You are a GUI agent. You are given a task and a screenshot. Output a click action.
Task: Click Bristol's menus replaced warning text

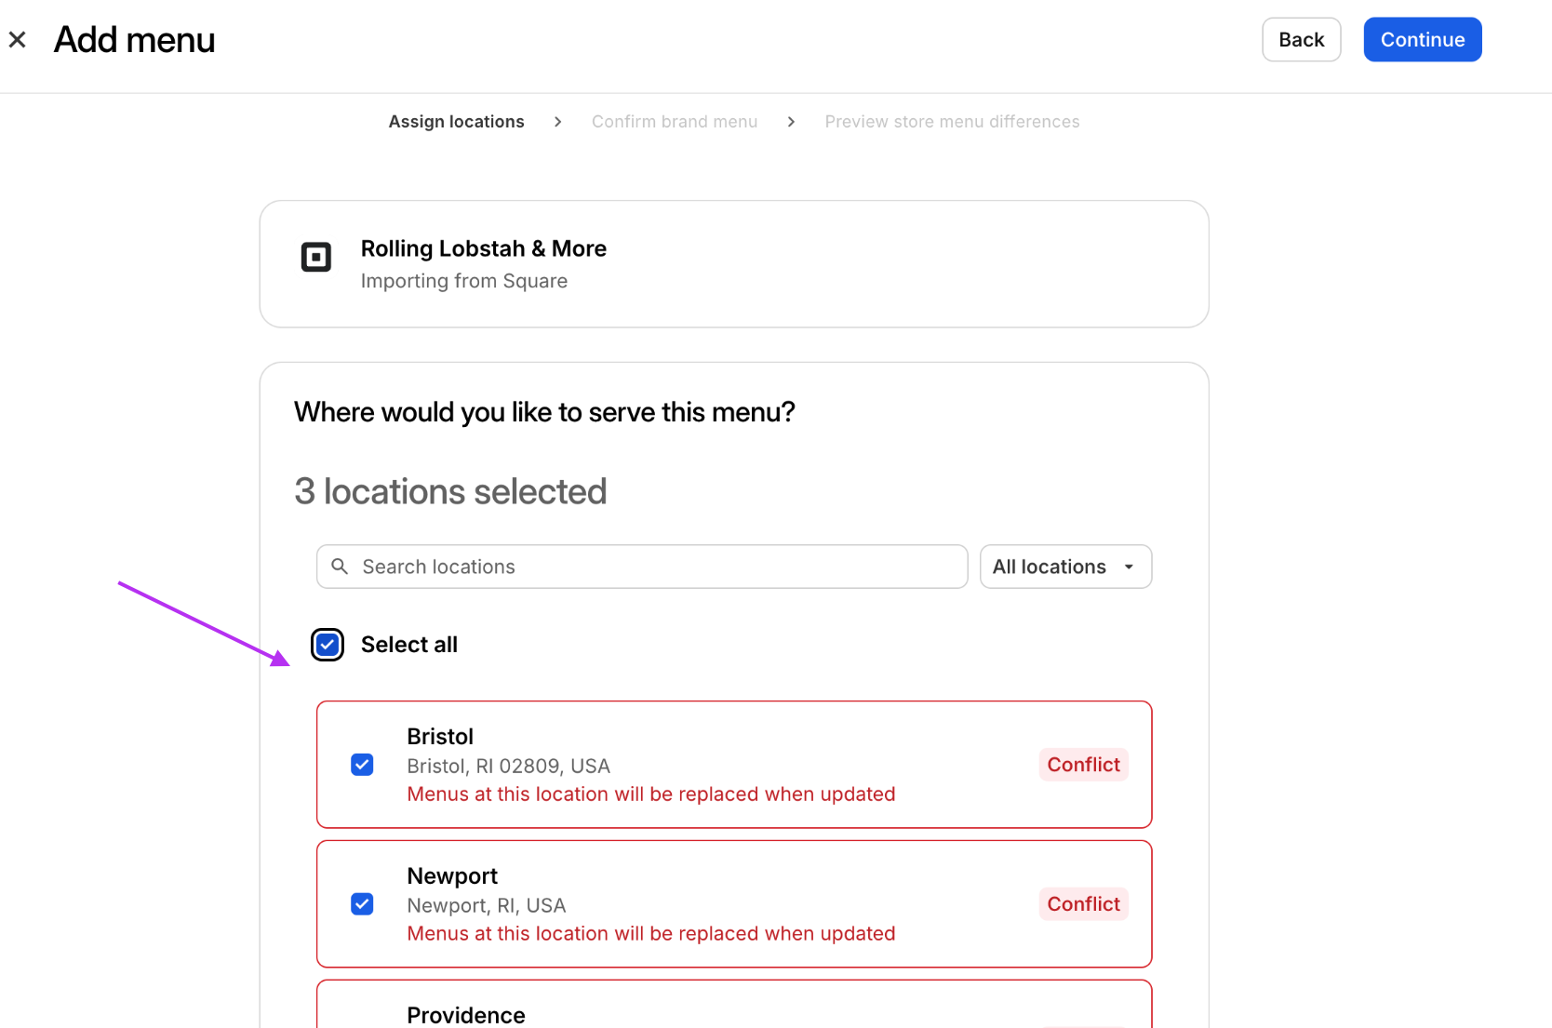coord(650,794)
